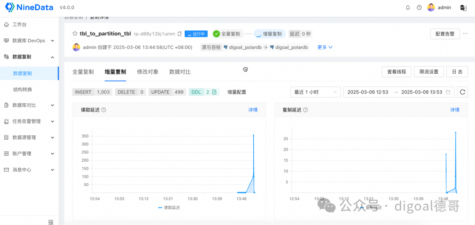Star the tbl_to_partition_tbl task
The width and height of the screenshot is (475, 225).
(x=75, y=33)
